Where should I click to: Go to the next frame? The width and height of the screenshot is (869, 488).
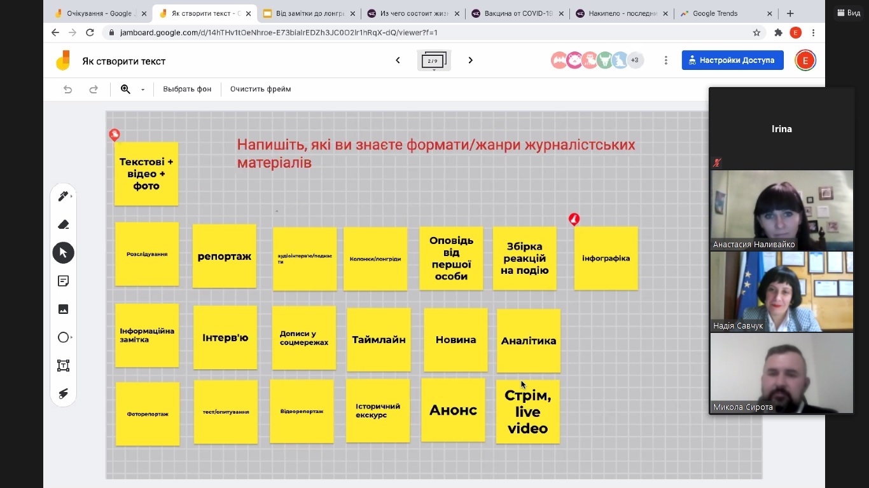[x=471, y=60]
